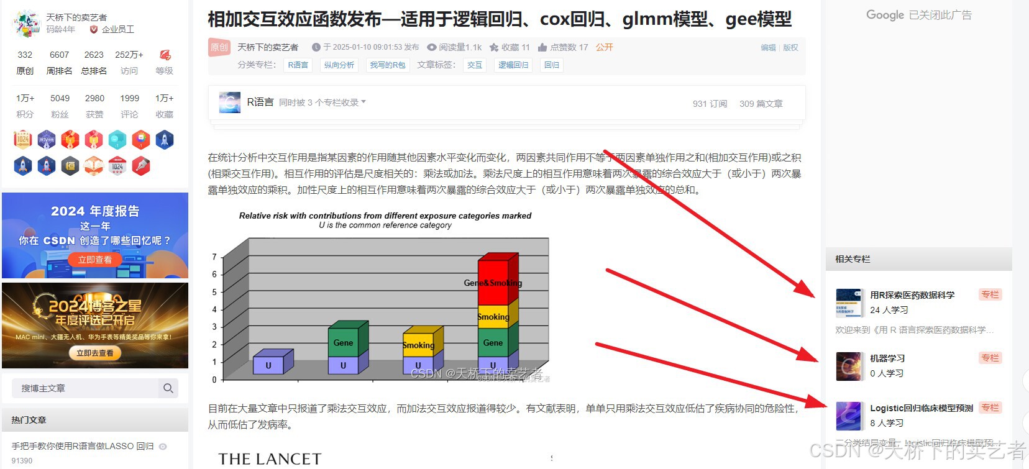Image resolution: width=1029 pixels, height=469 pixels.
Task: Click the 企业员工 verification shield icon
Action: click(x=94, y=29)
